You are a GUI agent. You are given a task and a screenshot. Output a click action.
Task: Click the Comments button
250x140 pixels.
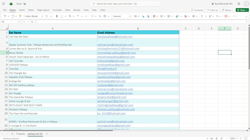tap(197, 10)
